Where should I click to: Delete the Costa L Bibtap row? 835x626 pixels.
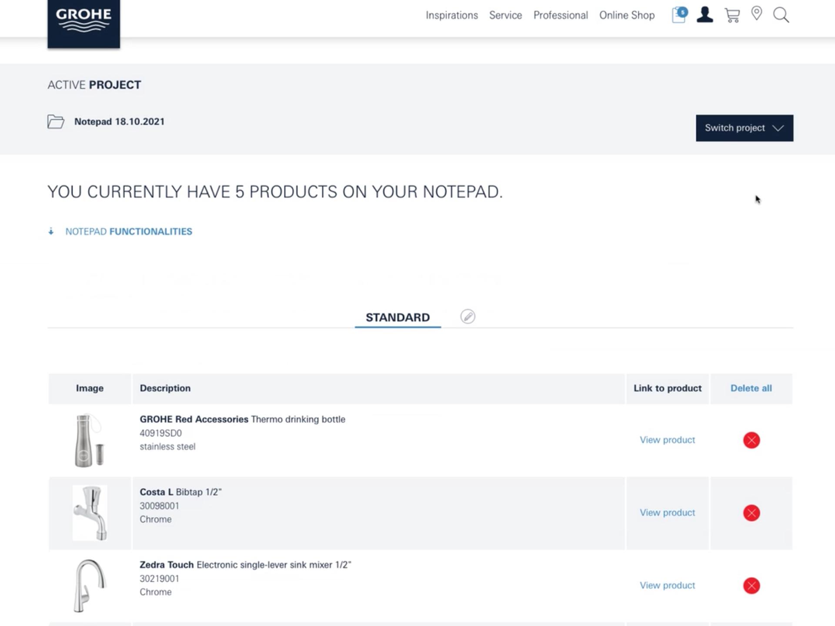pos(751,513)
